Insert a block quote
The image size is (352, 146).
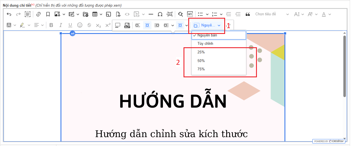(x=247, y=14)
